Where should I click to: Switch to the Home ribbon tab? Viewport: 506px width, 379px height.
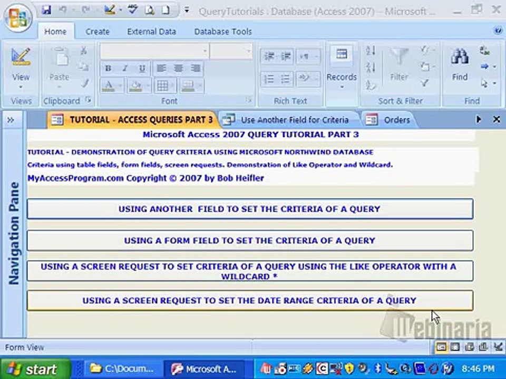55,32
